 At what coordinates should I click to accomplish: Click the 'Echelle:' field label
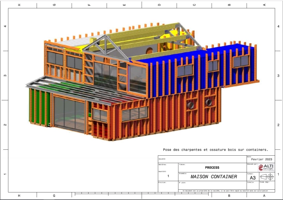click(250, 182)
